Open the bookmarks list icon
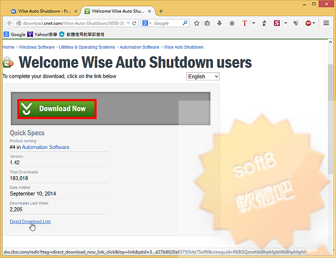The height and width of the screenshot is (258, 336). click(x=207, y=23)
